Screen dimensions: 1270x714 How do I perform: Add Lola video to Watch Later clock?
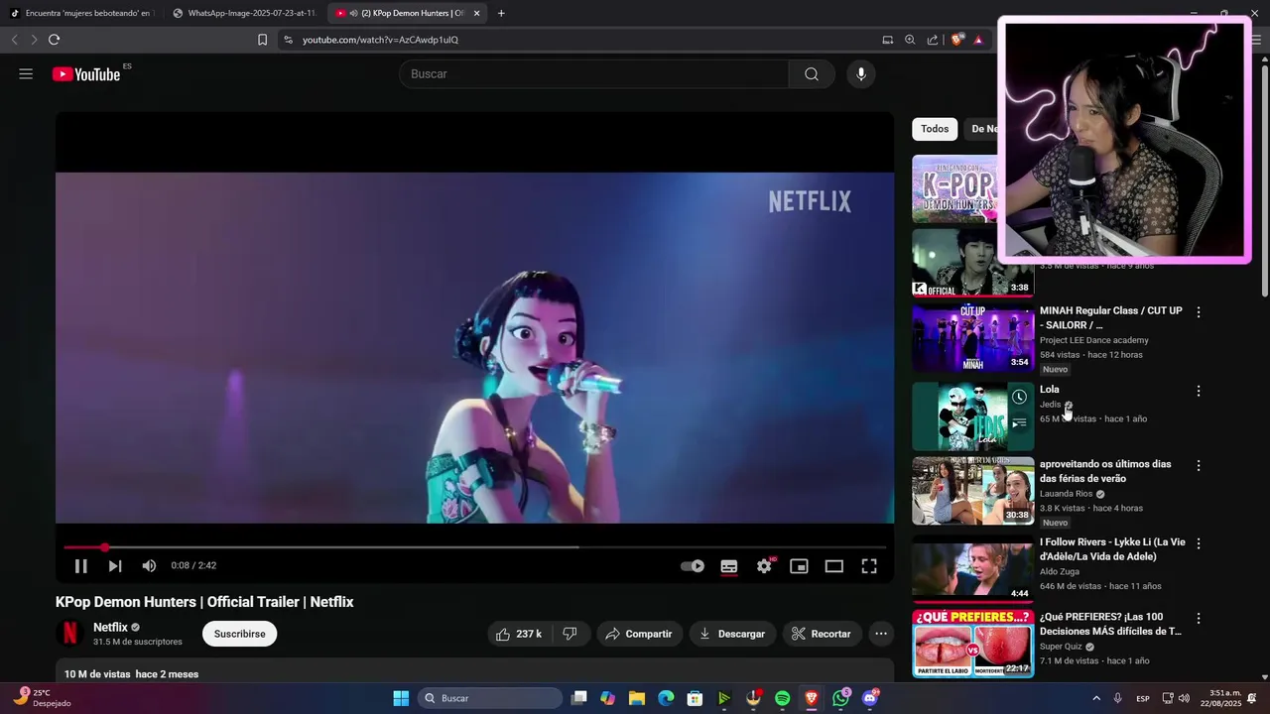(1019, 398)
